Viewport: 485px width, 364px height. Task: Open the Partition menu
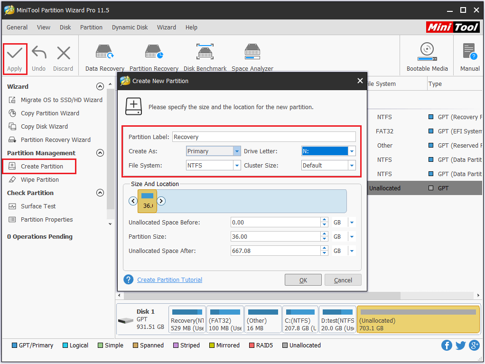(91, 28)
